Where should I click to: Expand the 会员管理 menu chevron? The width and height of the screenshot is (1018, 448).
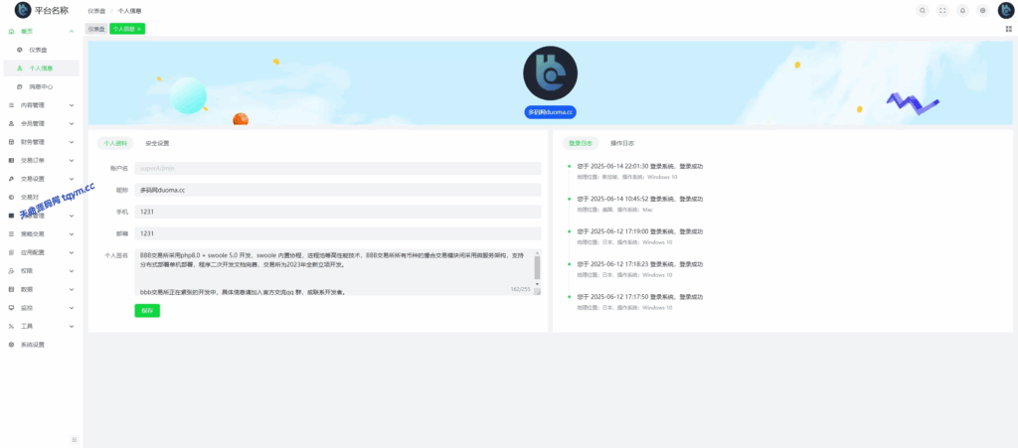coord(72,123)
